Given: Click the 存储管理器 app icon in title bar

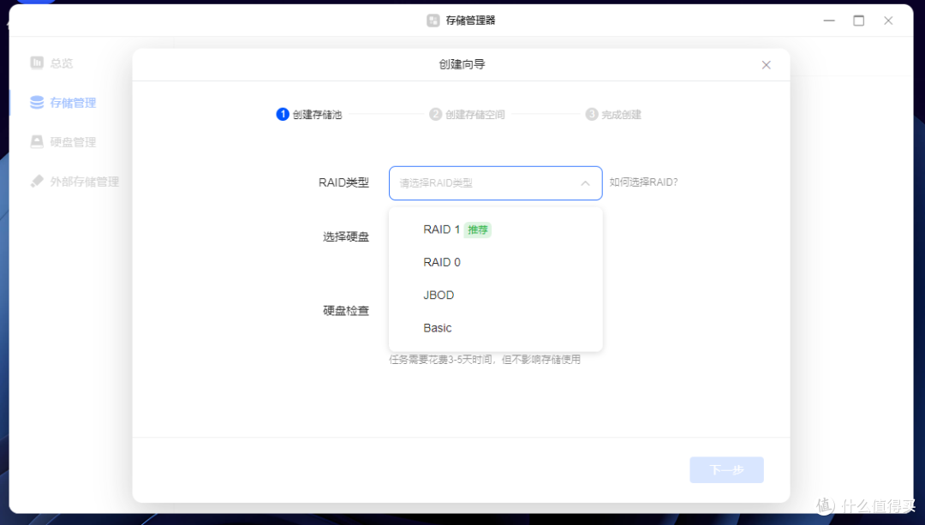Looking at the screenshot, I should click(x=433, y=21).
